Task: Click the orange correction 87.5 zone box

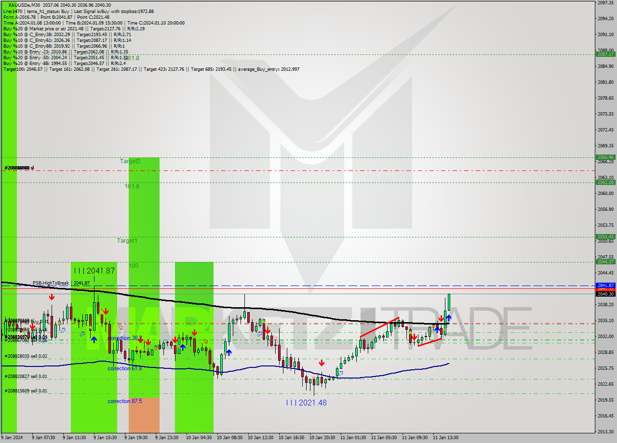Action: click(144, 415)
